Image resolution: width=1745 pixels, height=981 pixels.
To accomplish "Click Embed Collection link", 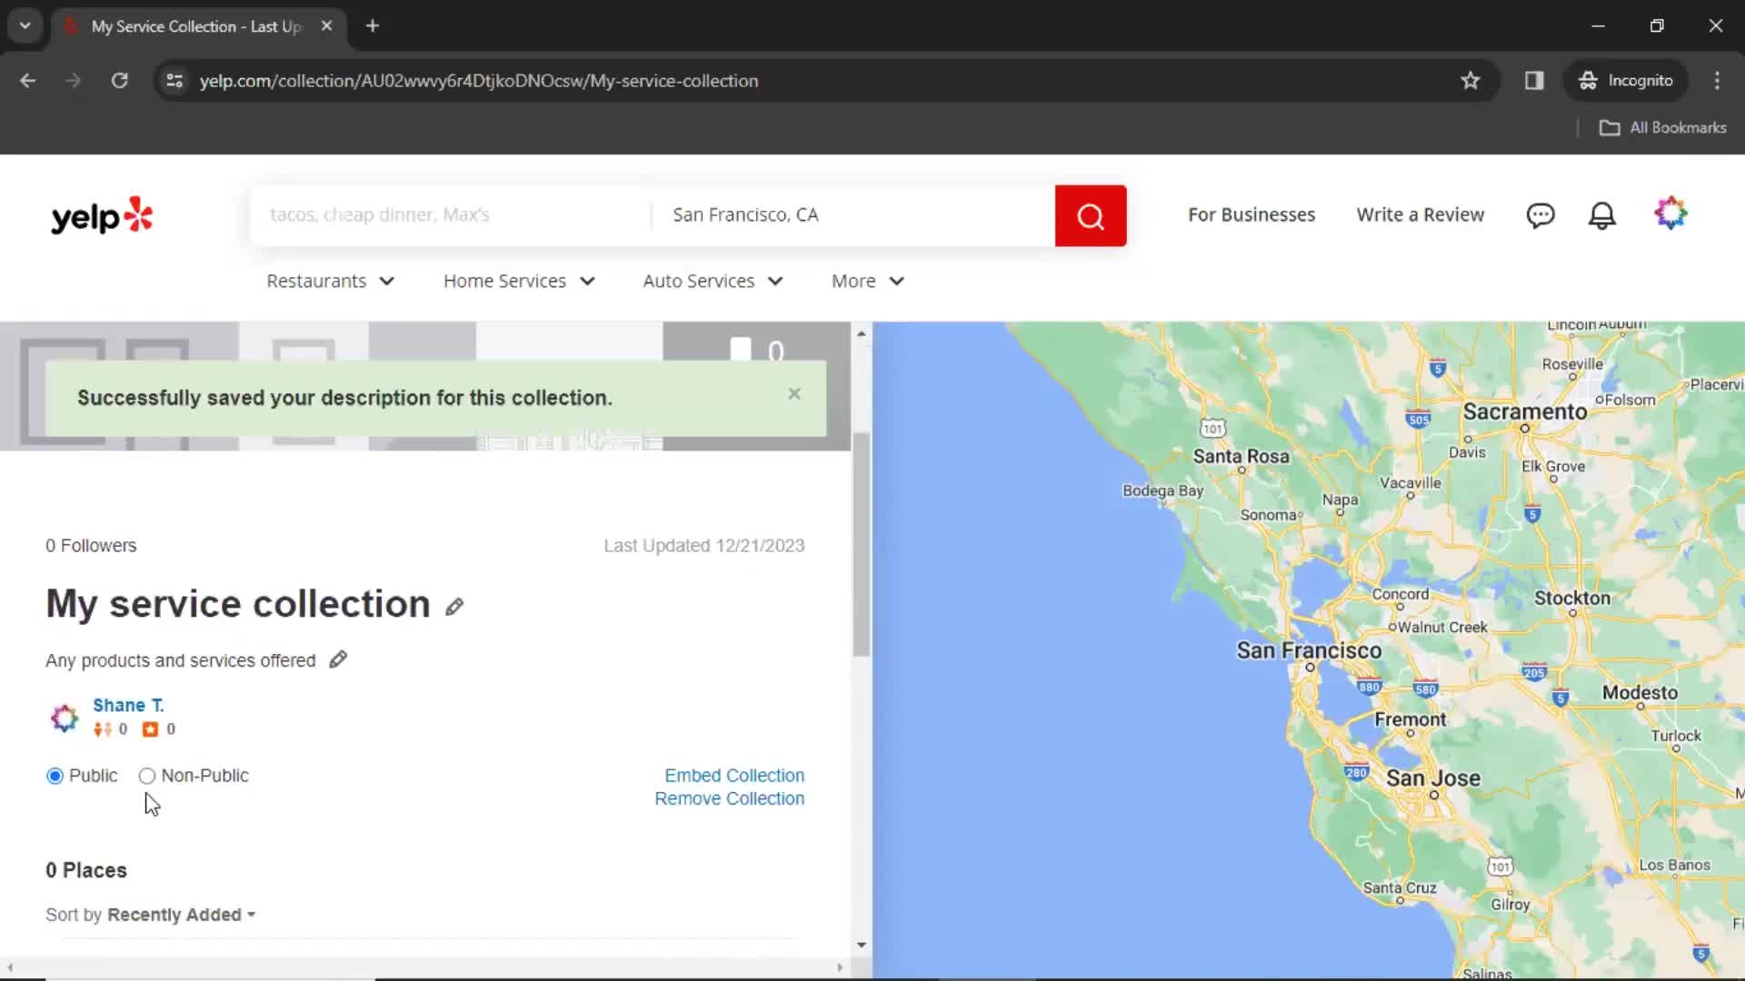I will [733, 776].
